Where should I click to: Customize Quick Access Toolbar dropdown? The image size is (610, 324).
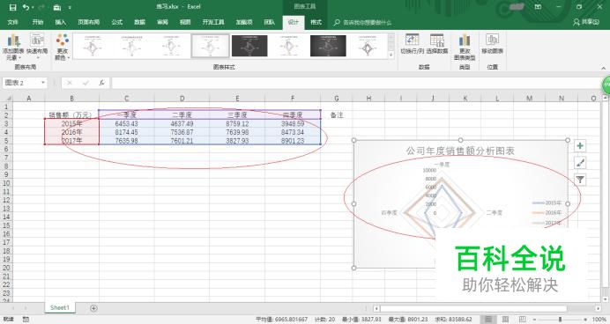[x=70, y=7]
